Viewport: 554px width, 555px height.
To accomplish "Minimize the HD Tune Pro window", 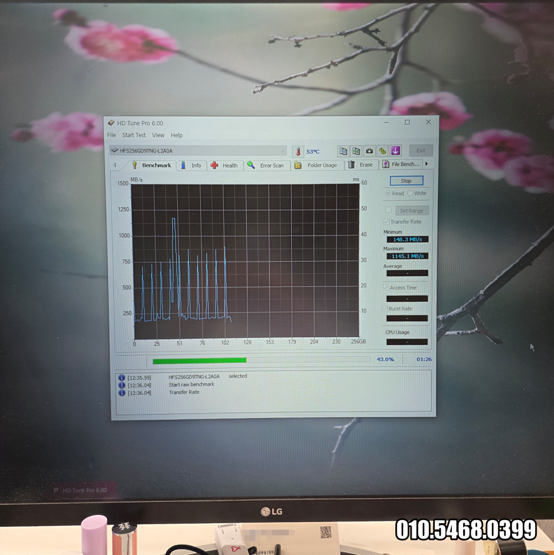I will pos(387,122).
